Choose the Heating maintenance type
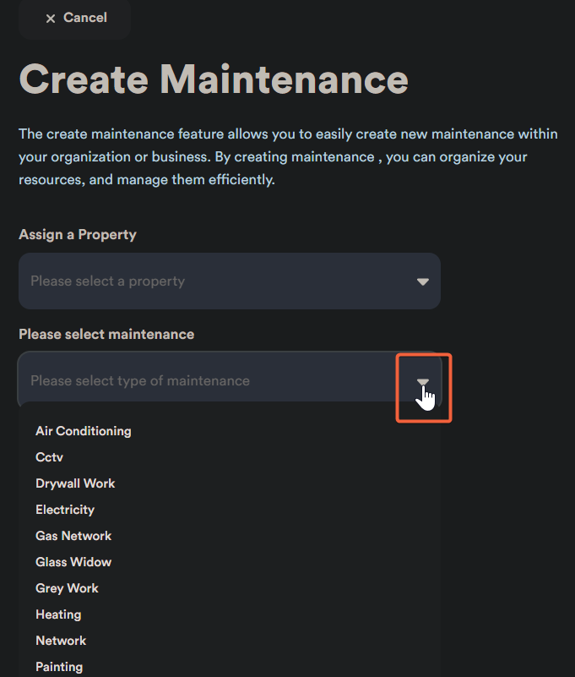The width and height of the screenshot is (575, 677). tap(58, 614)
